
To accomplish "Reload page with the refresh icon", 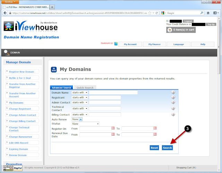I will pos(156,13).
